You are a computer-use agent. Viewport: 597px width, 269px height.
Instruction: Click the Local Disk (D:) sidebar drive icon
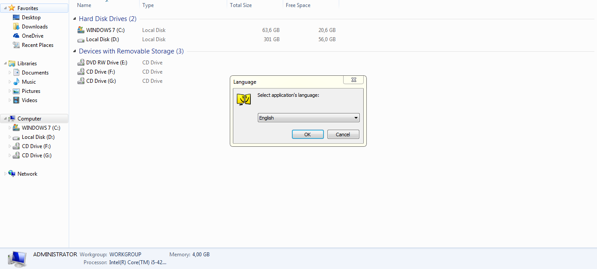(x=16, y=137)
